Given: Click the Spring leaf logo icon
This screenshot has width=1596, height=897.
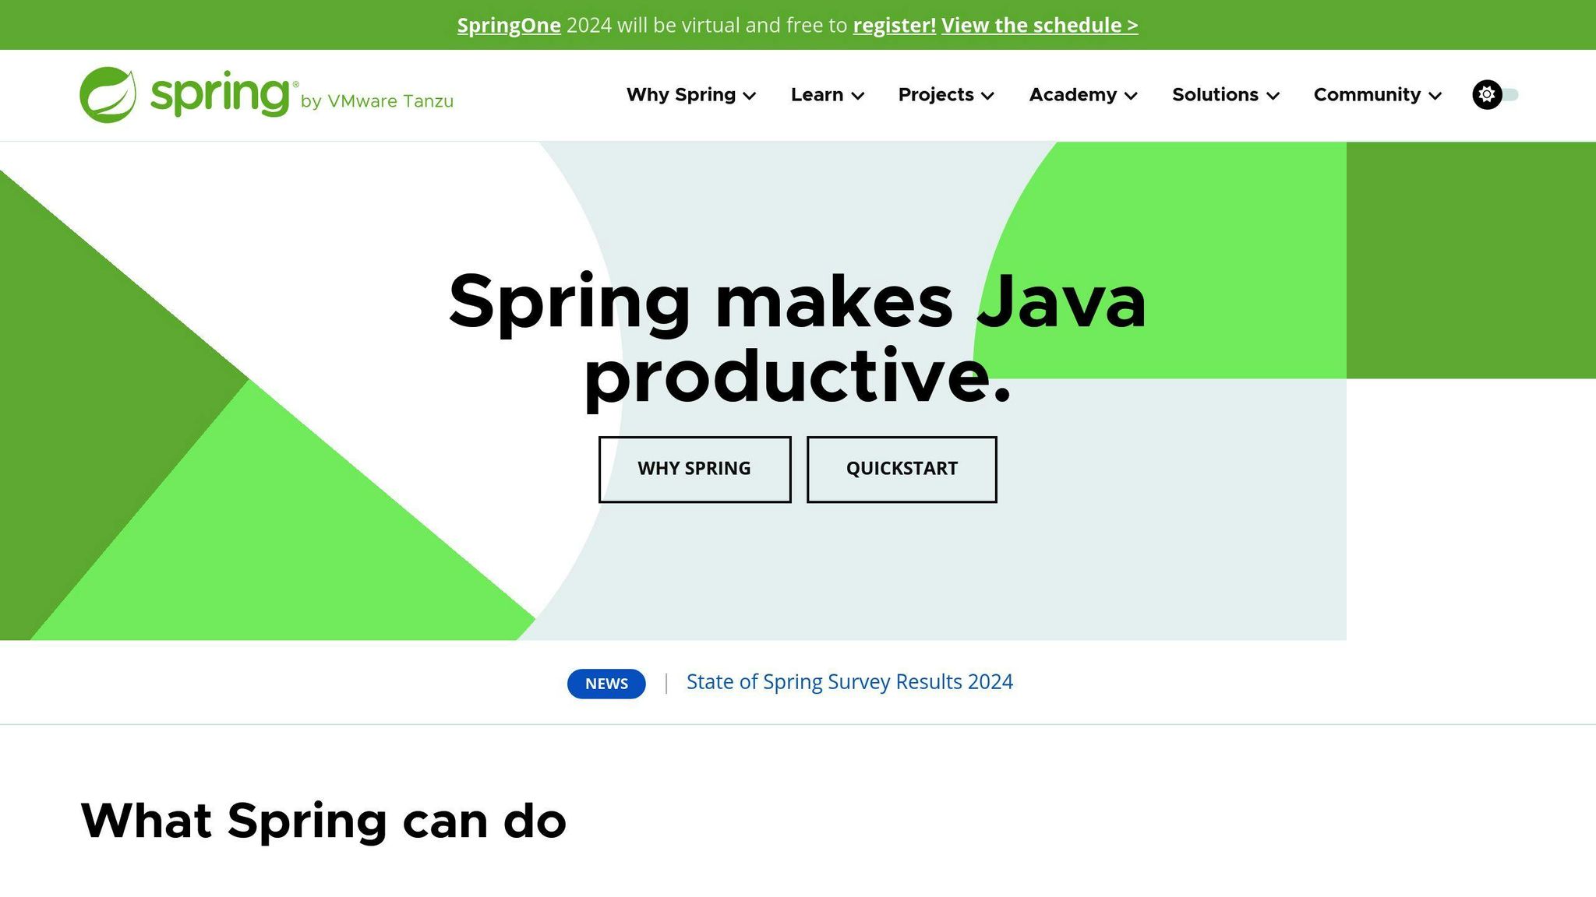Looking at the screenshot, I should pos(108,95).
